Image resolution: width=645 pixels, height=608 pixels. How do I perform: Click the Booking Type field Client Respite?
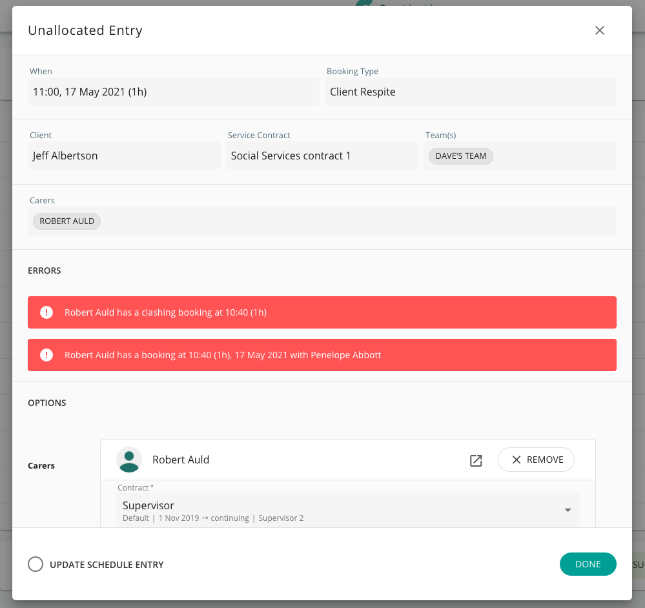click(x=470, y=92)
